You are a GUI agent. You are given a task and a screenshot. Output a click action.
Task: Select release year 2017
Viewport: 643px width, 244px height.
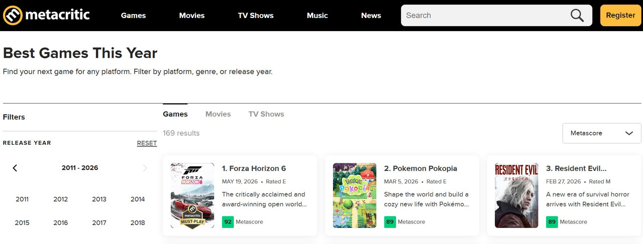[99, 223]
